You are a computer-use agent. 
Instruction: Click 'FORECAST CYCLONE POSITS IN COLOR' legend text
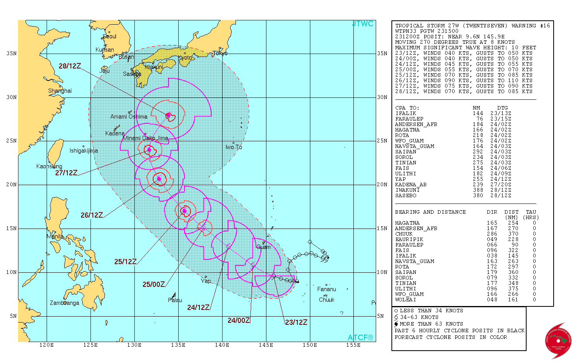tap(451, 337)
